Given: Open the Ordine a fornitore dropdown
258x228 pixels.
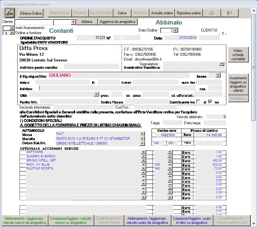Looking at the screenshot, I should pos(12,33).
